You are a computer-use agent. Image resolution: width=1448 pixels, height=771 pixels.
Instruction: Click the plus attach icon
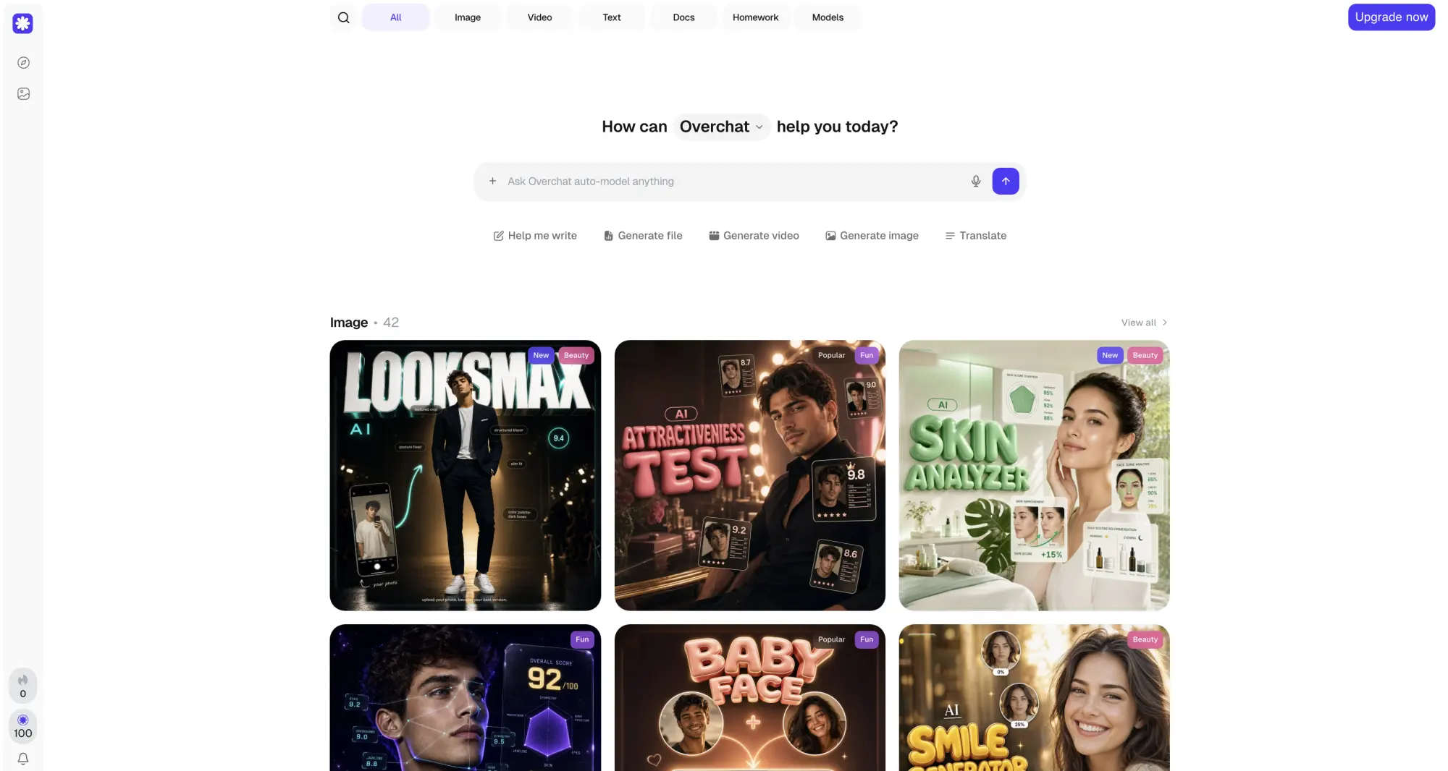pos(492,181)
